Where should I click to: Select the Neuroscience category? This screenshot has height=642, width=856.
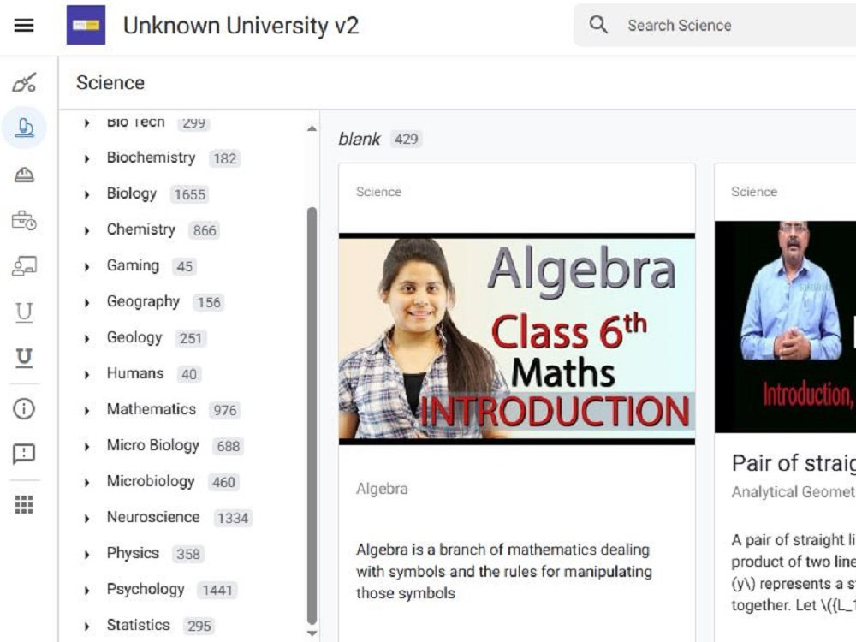(x=153, y=518)
